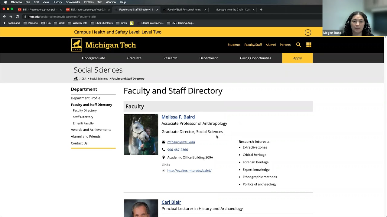Click the yellow Apply button
Screen dimensions: 387x217
point(298,58)
